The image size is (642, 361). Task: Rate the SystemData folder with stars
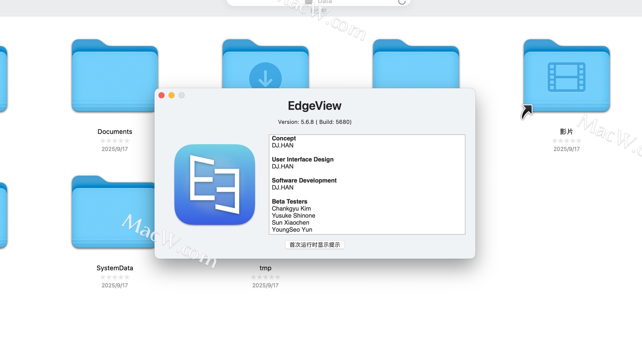115,277
